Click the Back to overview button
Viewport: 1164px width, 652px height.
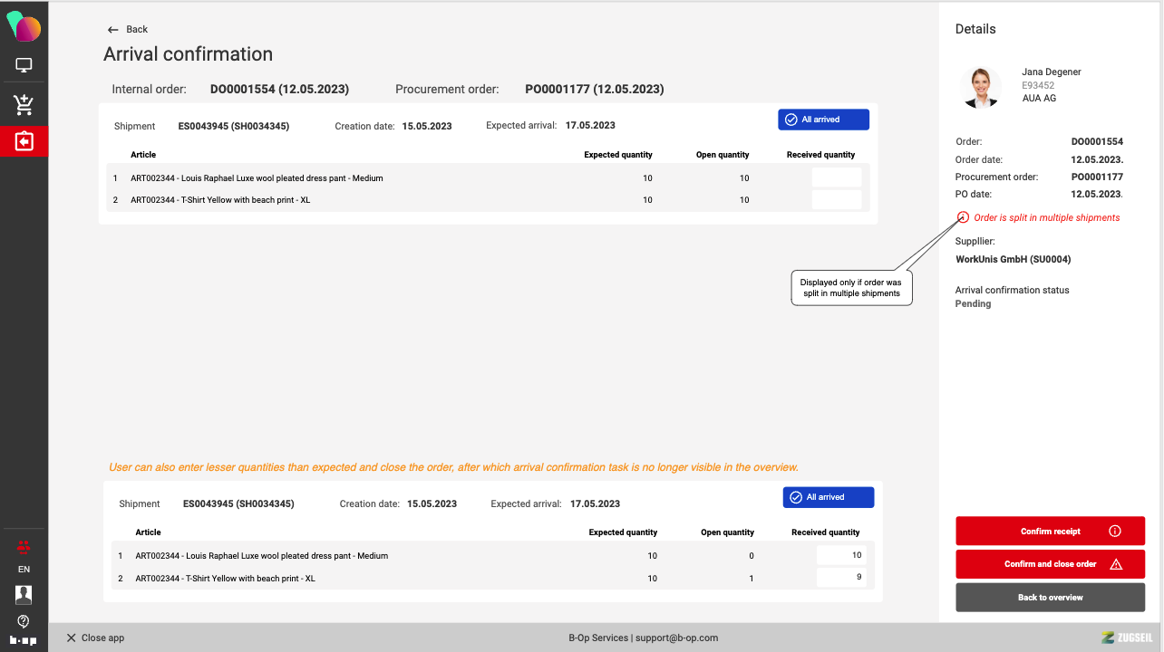click(x=1050, y=598)
